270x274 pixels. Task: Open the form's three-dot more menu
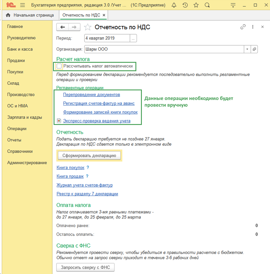253,27
